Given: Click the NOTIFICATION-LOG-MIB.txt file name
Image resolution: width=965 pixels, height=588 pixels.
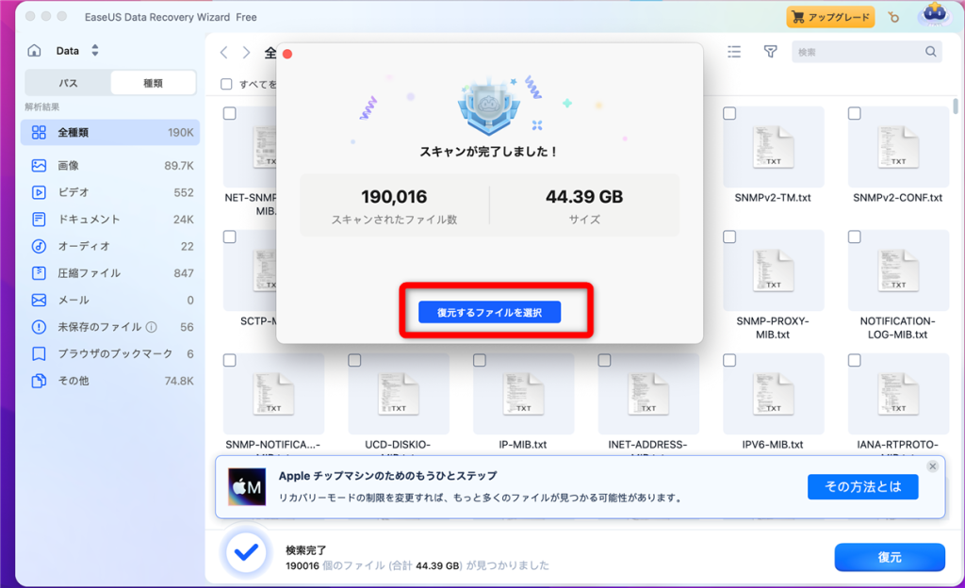Looking at the screenshot, I should 897,328.
